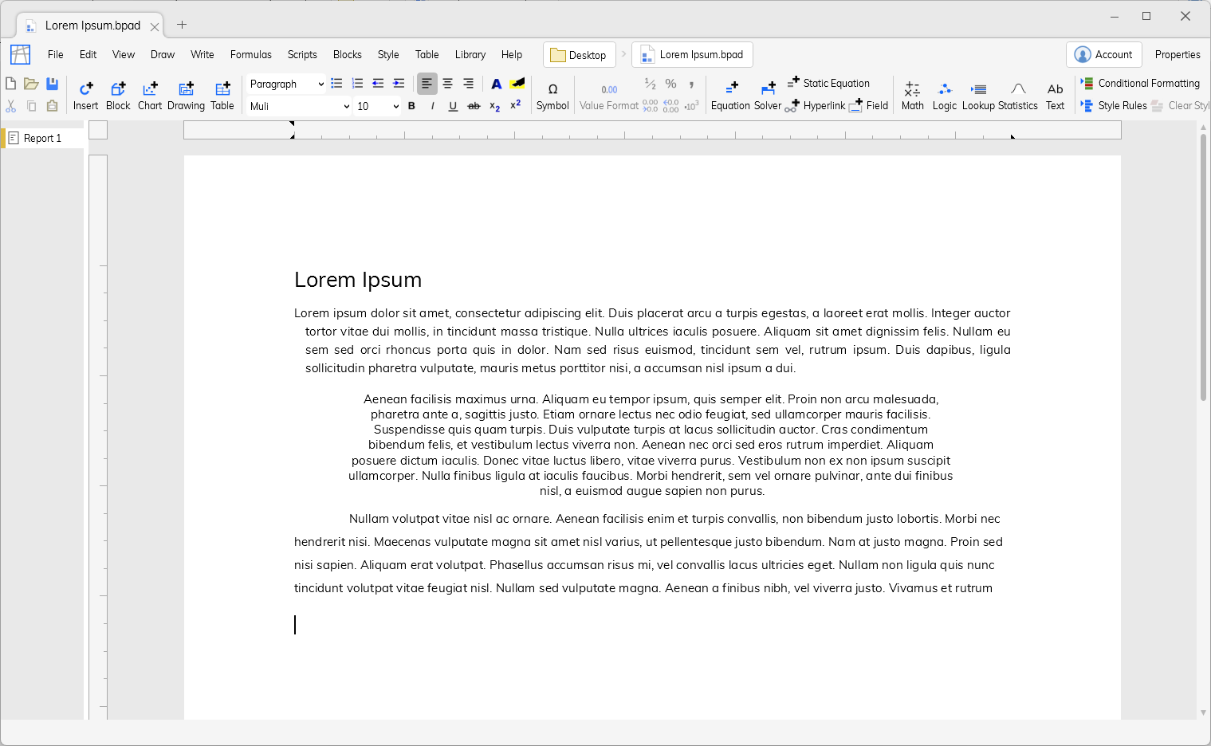Open Conditional Formatting
Image resolution: width=1211 pixels, height=746 pixels.
(1140, 83)
